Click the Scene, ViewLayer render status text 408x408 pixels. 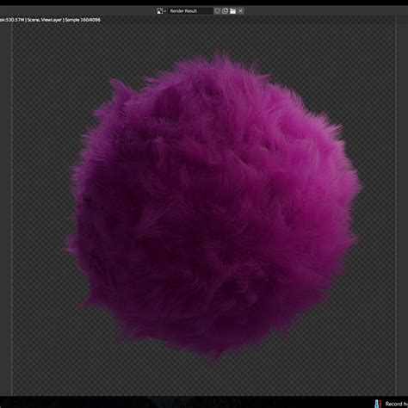pos(45,20)
